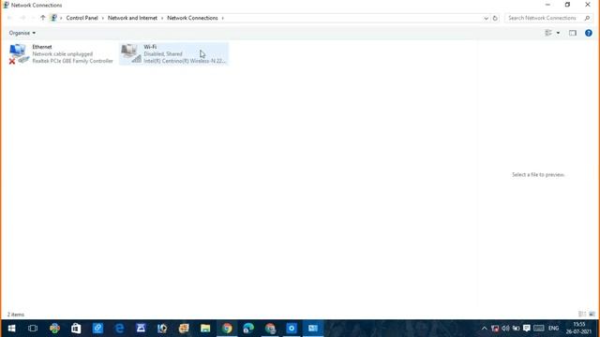This screenshot has height=337, width=600.
Task: Click the Network and Internet breadcrumb
Action: [x=132, y=18]
